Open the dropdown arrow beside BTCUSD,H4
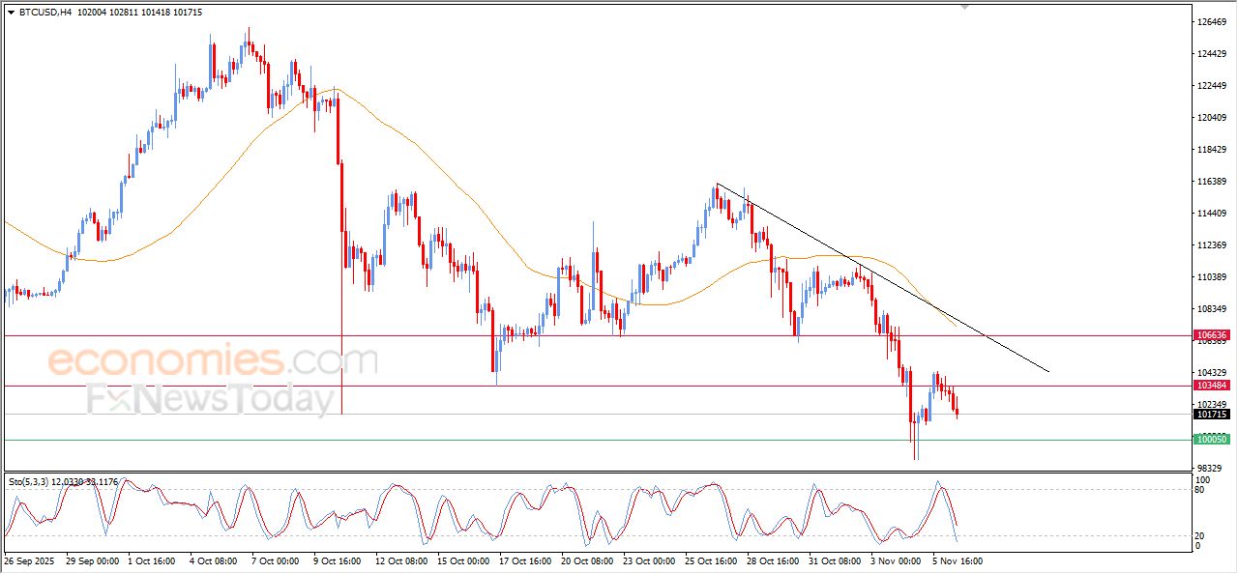Image resolution: width=1238 pixels, height=574 pixels. [11, 12]
